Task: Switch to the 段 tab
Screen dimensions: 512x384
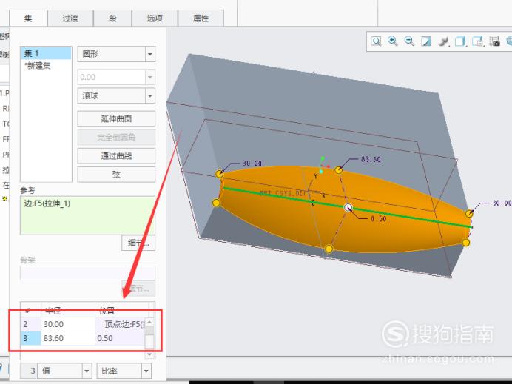Action: pyautogui.click(x=112, y=18)
